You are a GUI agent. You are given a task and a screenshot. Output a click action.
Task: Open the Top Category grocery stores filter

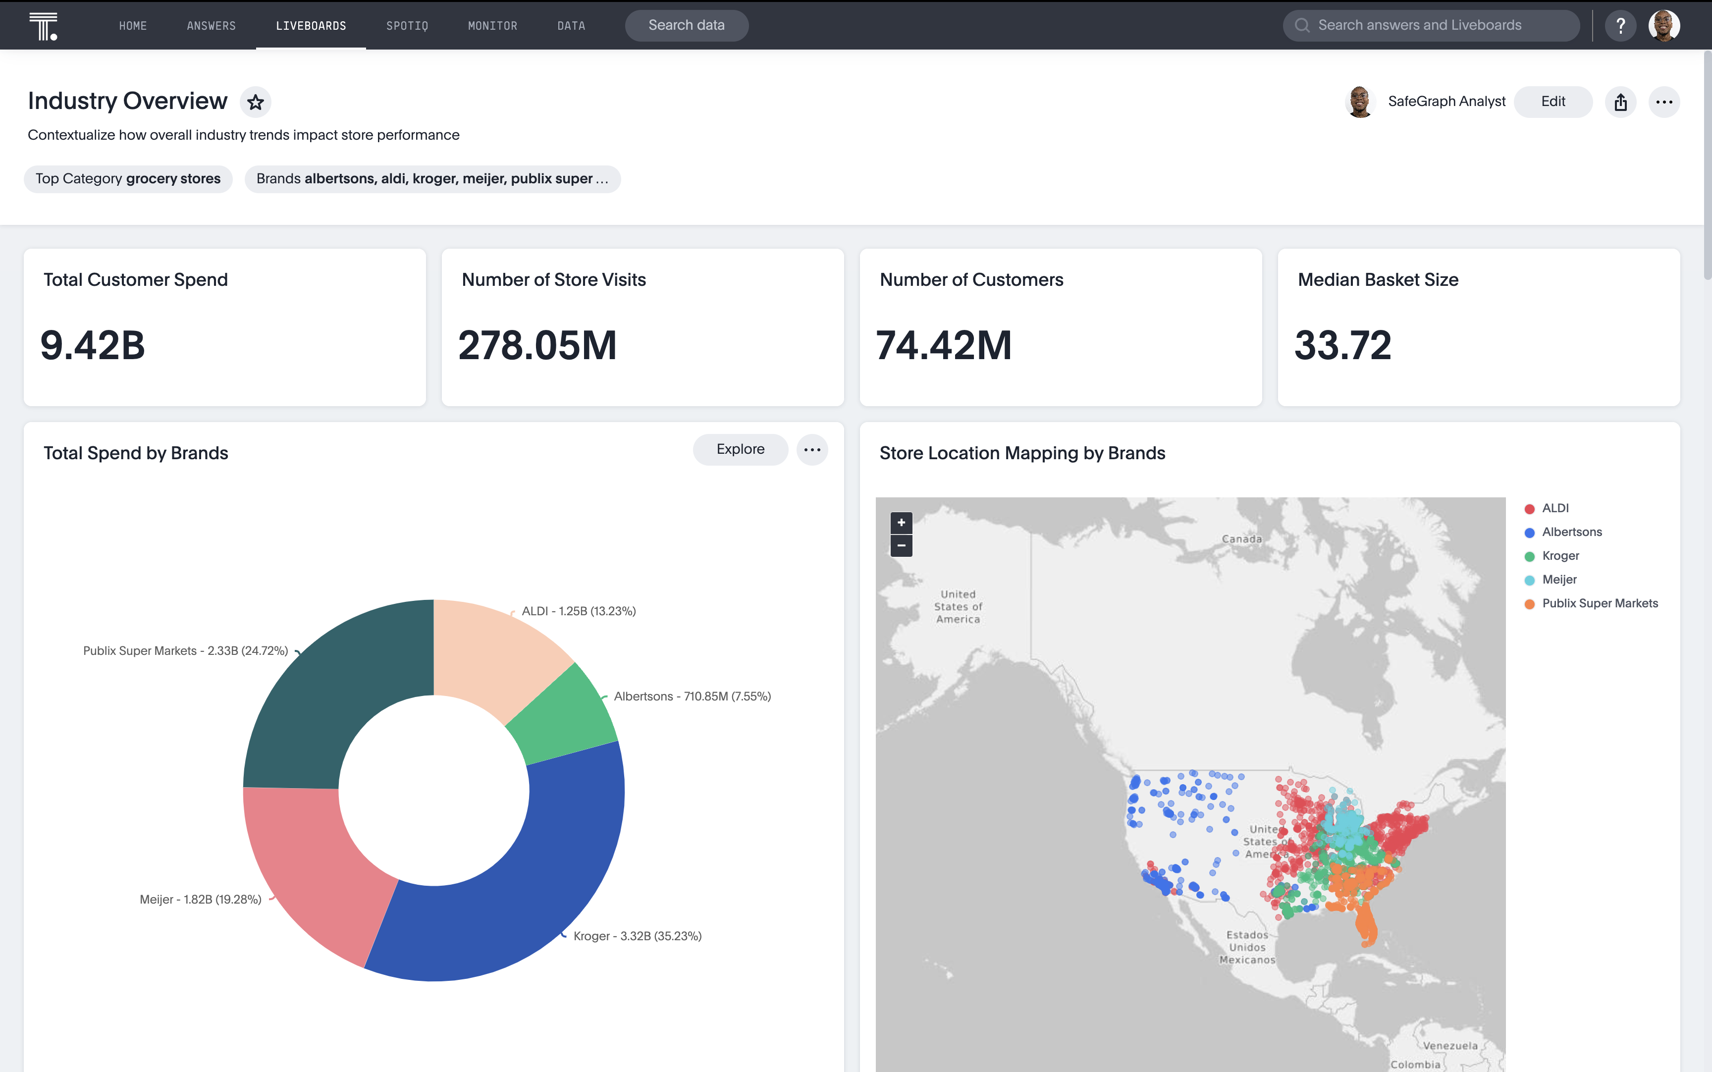[x=128, y=179]
